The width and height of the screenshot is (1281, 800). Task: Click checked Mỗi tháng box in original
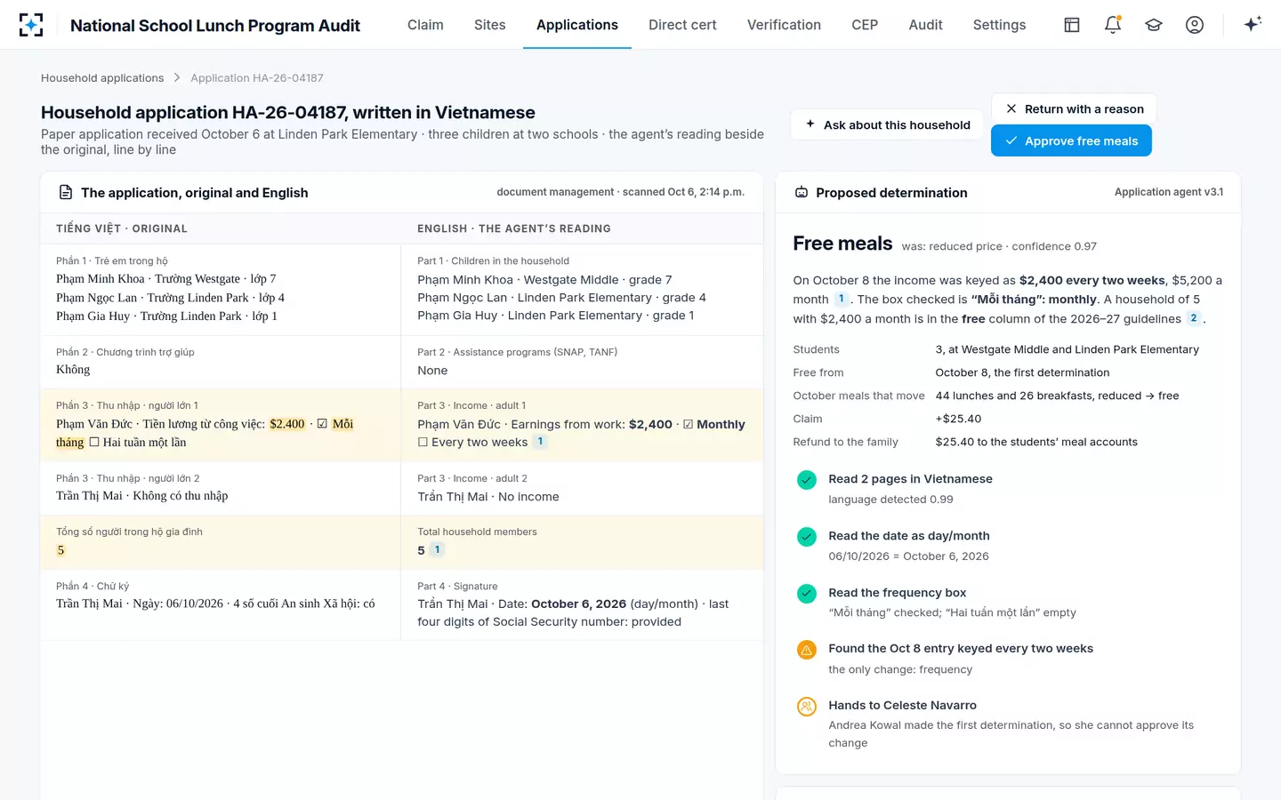coord(322,424)
